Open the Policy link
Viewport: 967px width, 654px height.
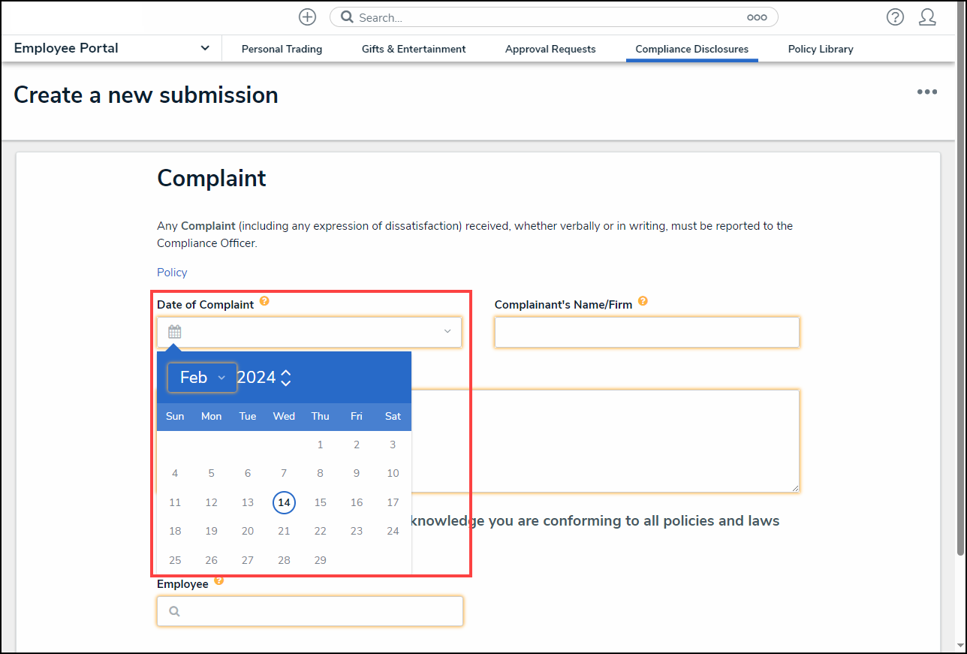(172, 273)
